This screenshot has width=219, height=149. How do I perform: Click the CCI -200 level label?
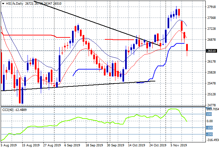[209, 134]
